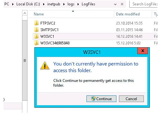Click the navigation pane scroll-up arrow
159x114 pixels.
[x=25, y=13]
